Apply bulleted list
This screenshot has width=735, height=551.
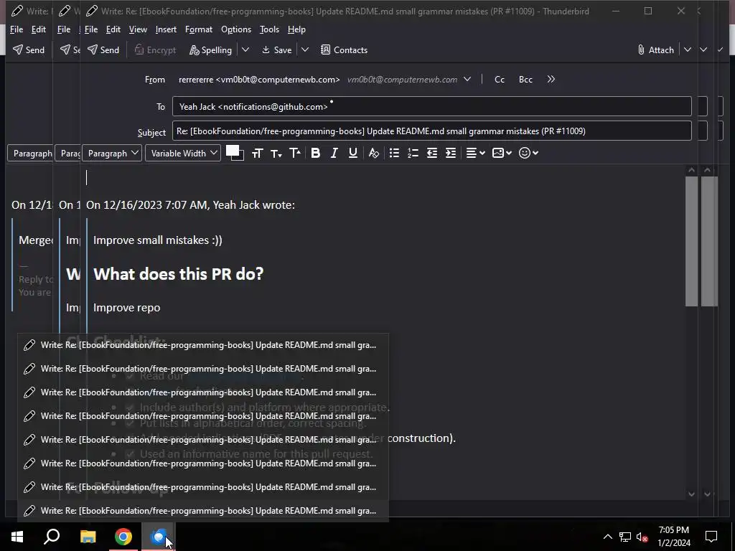pyautogui.click(x=394, y=154)
